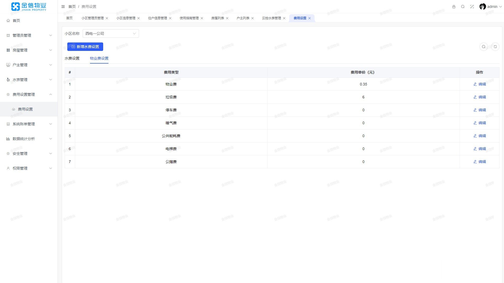This screenshot has height=283, width=504.
Task: Click the header search magnifier icon
Action: coord(463,7)
